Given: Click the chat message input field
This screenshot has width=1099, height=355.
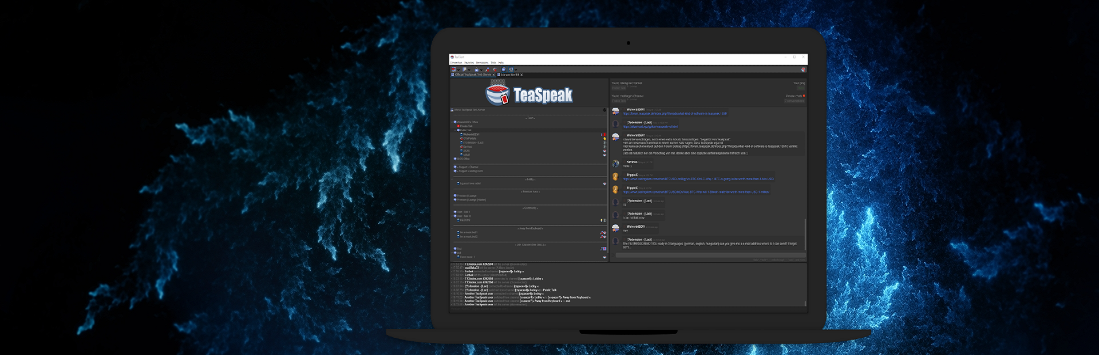Looking at the screenshot, I should tap(710, 255).
